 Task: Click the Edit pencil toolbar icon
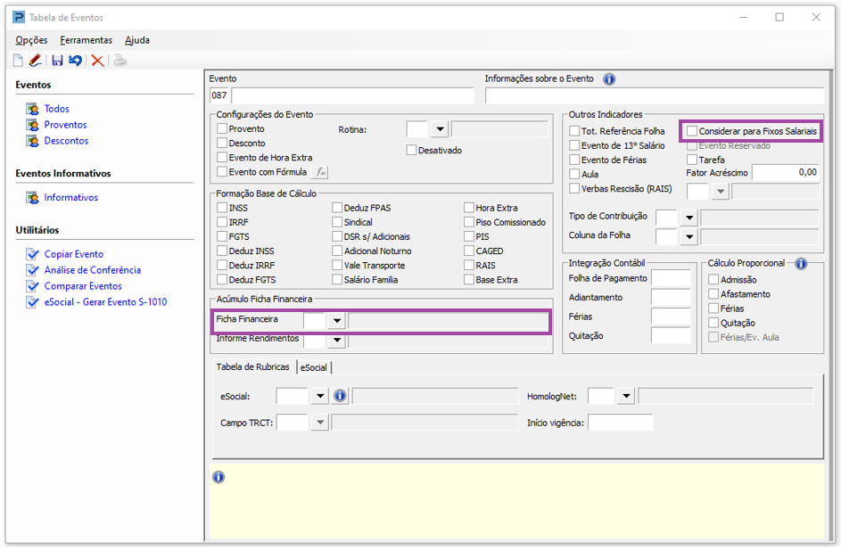(x=35, y=61)
